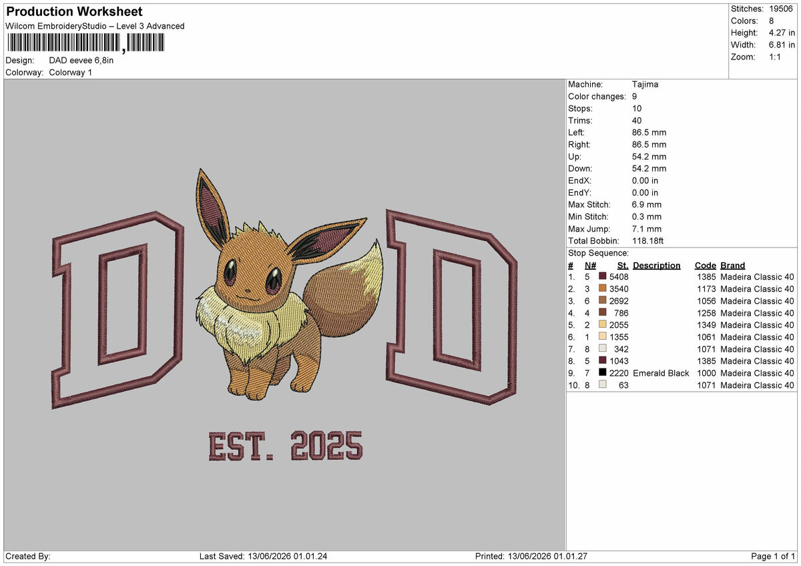The height and width of the screenshot is (566, 801).
Task: Click the 'Colorway 1' value
Action: (71, 72)
